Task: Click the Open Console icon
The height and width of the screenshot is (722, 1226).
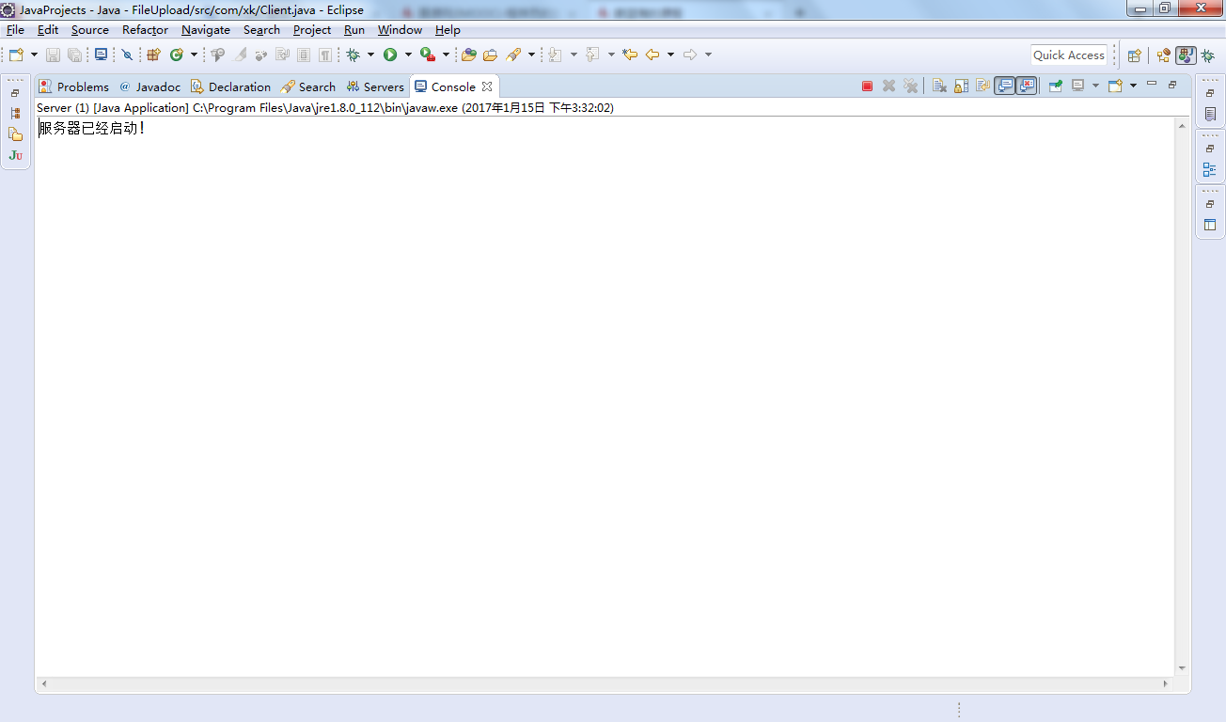Action: (1115, 86)
